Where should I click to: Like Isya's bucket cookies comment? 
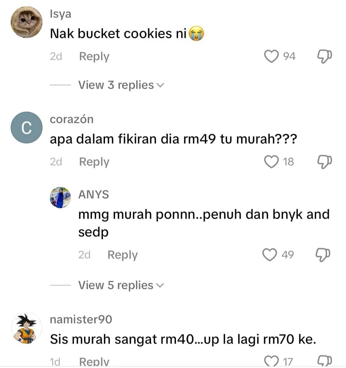pyautogui.click(x=271, y=56)
